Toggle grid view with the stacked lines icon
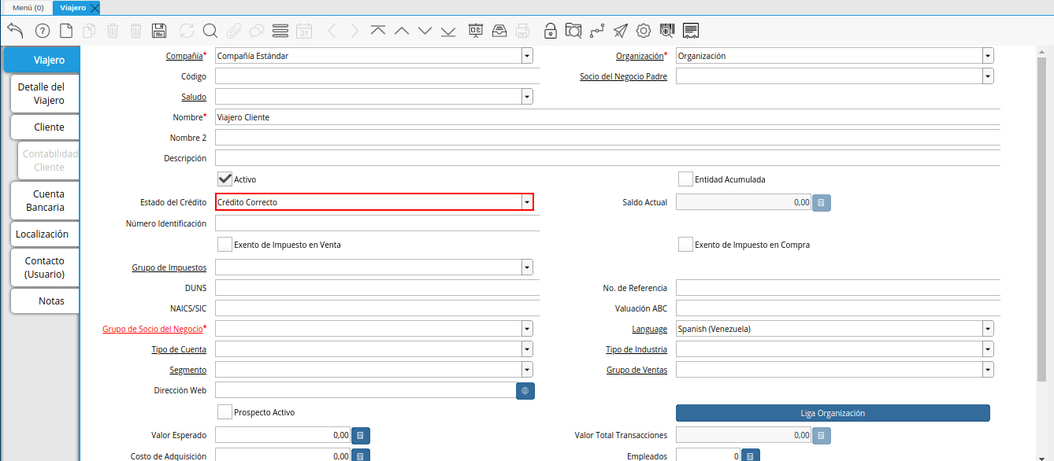Screen dimensions: 1054x461 click(x=280, y=31)
